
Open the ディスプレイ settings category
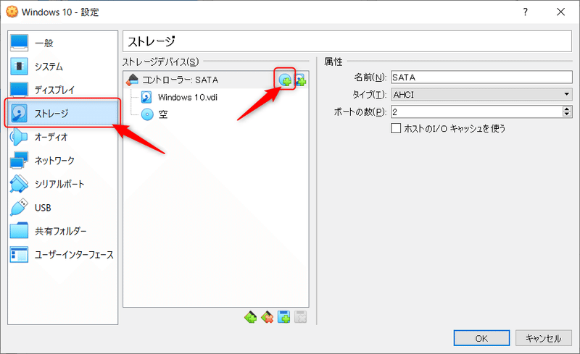pyautogui.click(x=62, y=90)
